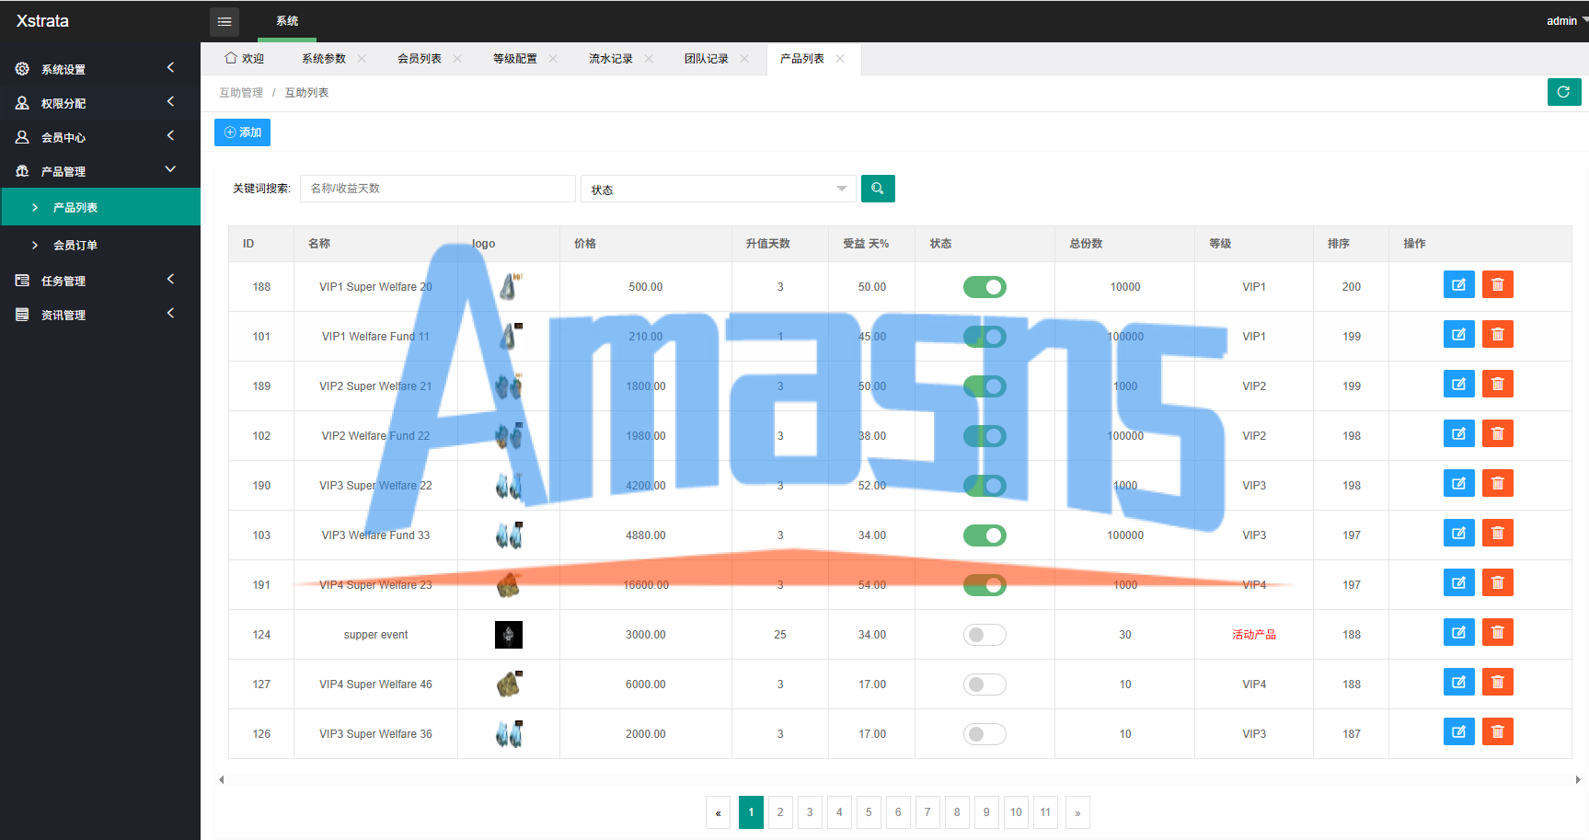Open 会员订单 in the sidebar
The height and width of the screenshot is (840, 1589).
coord(100,245)
